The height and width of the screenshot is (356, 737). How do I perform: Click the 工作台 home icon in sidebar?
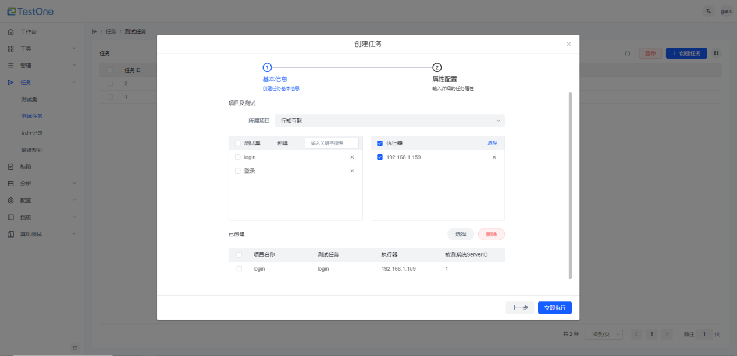click(x=10, y=32)
